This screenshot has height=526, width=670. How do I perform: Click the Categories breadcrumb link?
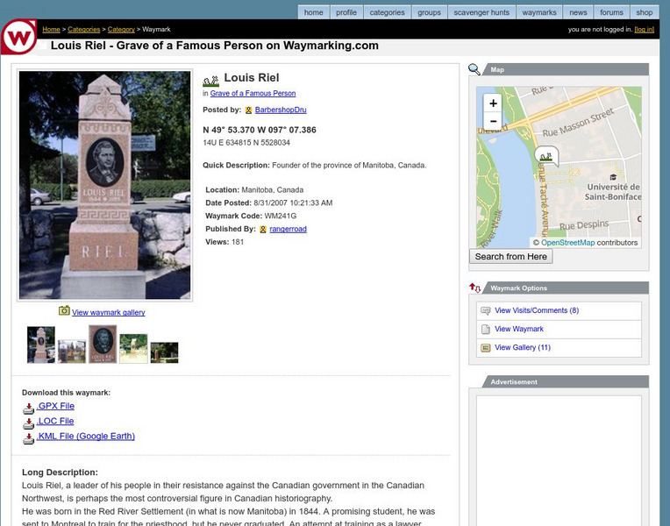coord(84,30)
